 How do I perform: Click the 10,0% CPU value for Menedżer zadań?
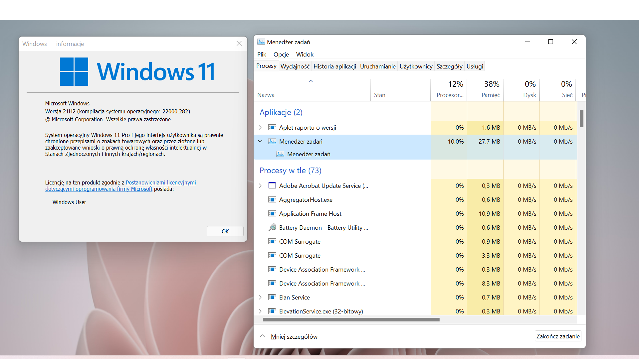tap(456, 142)
